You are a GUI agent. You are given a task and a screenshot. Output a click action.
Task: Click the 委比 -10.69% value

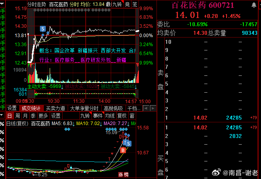(198, 25)
